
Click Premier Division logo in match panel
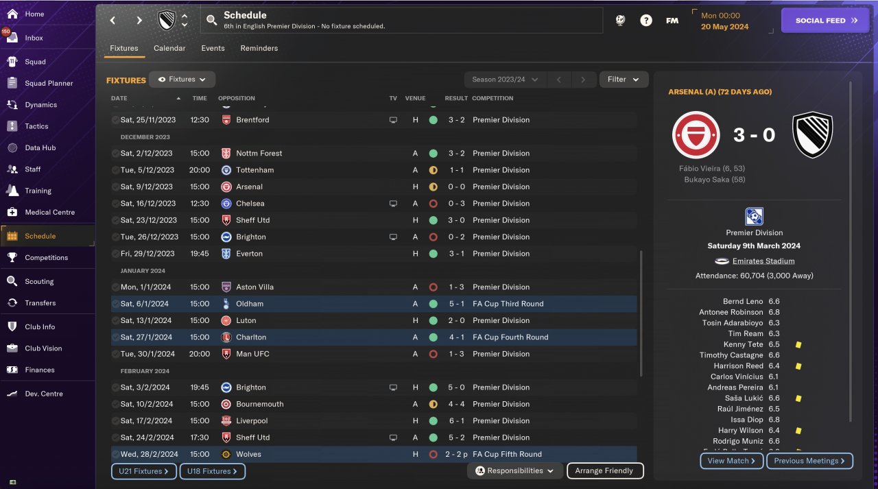[754, 217]
